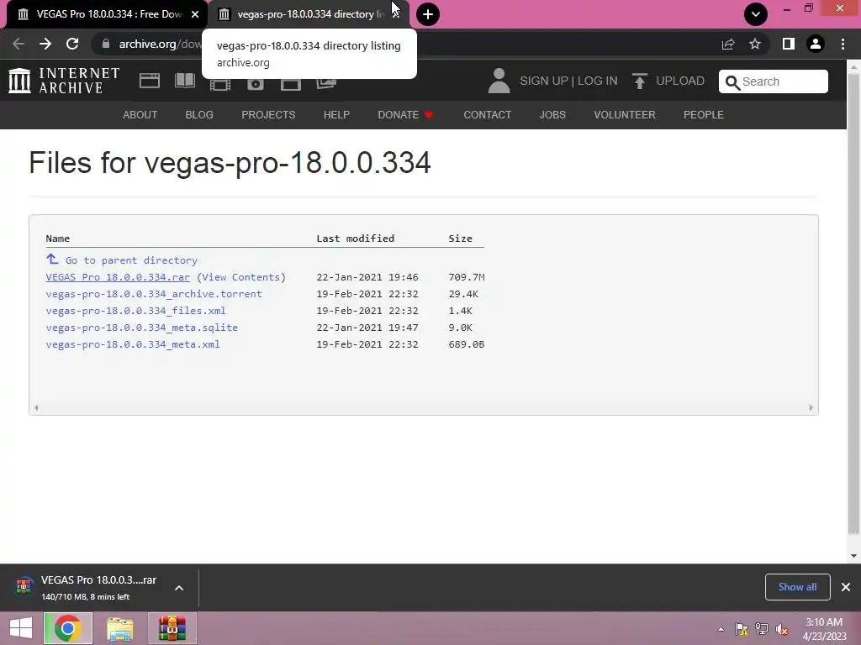Click the lock icon in the address bar
Image resolution: width=861 pixels, height=645 pixels.
[106, 44]
